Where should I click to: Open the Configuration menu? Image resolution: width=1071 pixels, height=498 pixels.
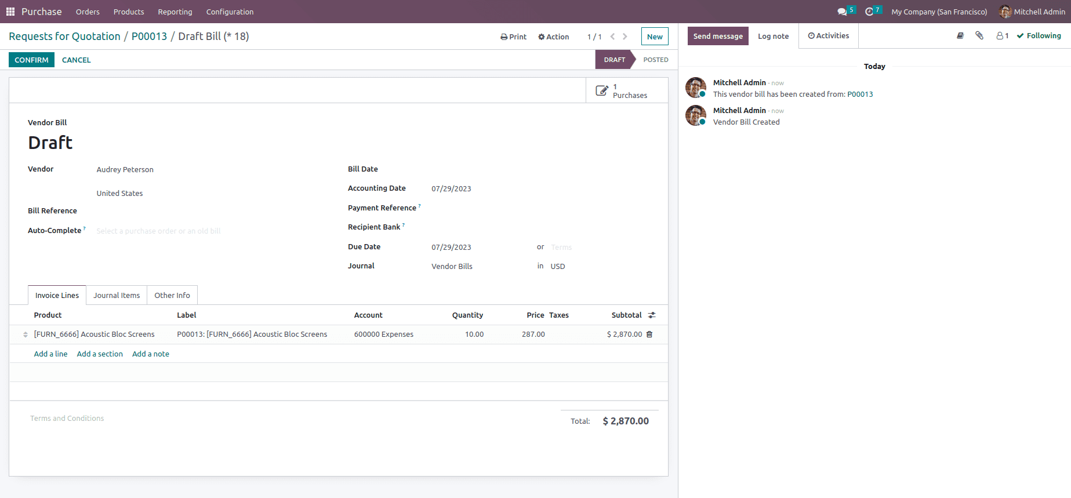click(230, 12)
